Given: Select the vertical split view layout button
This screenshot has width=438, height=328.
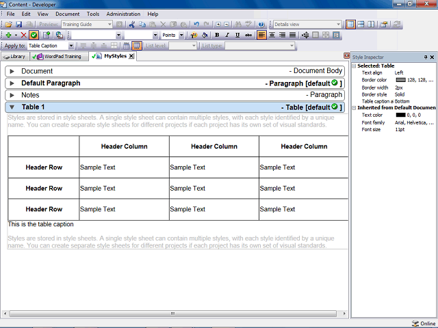Looking at the screenshot, I should click(x=371, y=25).
